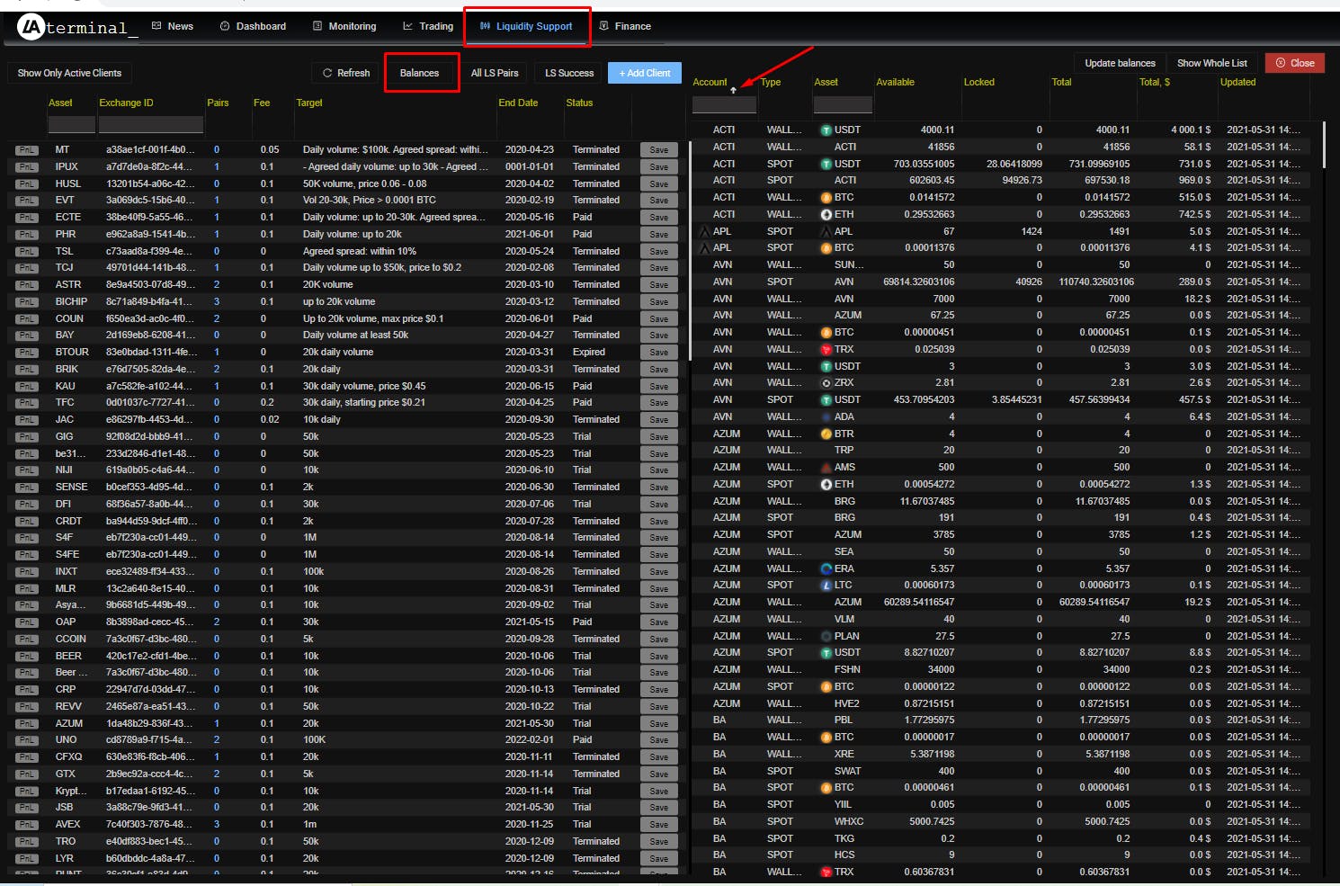Open the News section
The image size is (1340, 886).
pos(173,26)
